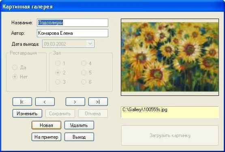Click the Удалить button
This screenshot has height=152, width=225.
[x=79, y=125]
